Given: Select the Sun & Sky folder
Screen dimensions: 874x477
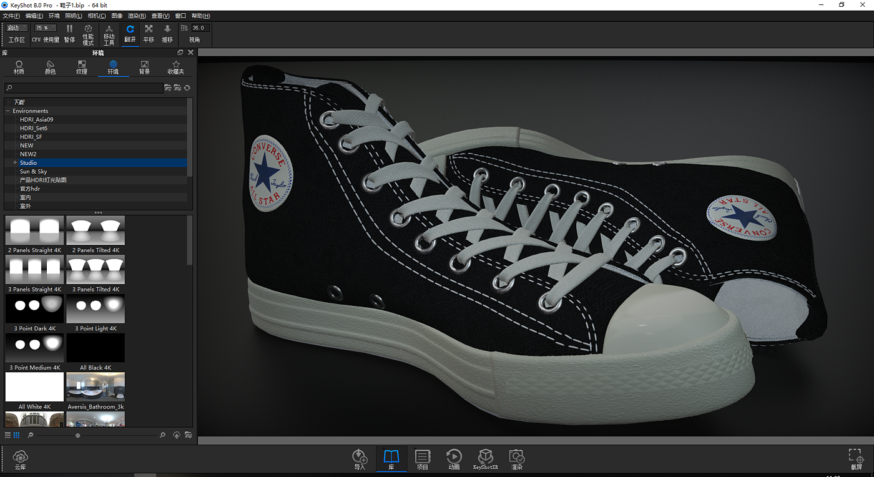Looking at the screenshot, I should coord(33,172).
